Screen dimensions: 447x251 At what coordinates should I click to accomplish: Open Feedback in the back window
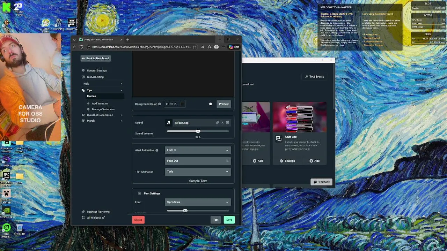point(321,182)
